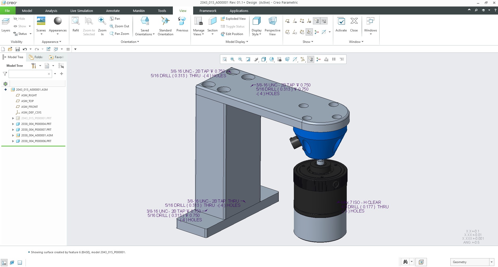Toggle plane tag display in Show group
The width and height of the screenshot is (498, 267).
pos(287,32)
